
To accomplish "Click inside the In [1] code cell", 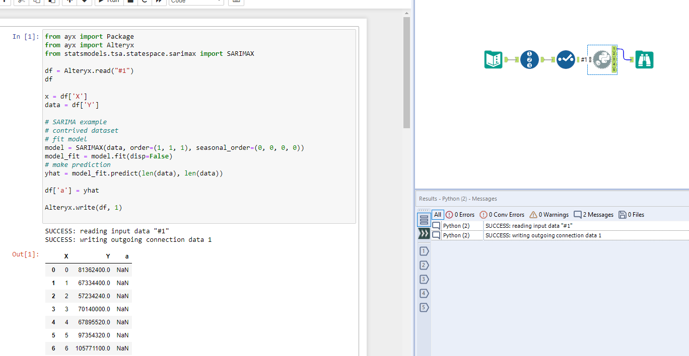I will coord(199,126).
